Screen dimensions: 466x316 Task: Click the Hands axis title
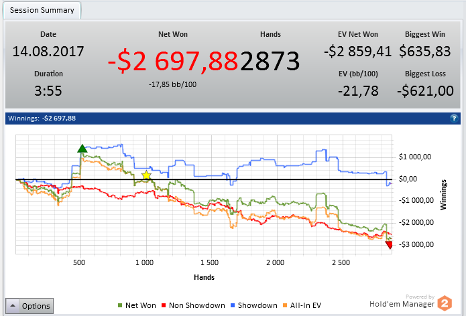tap(204, 277)
